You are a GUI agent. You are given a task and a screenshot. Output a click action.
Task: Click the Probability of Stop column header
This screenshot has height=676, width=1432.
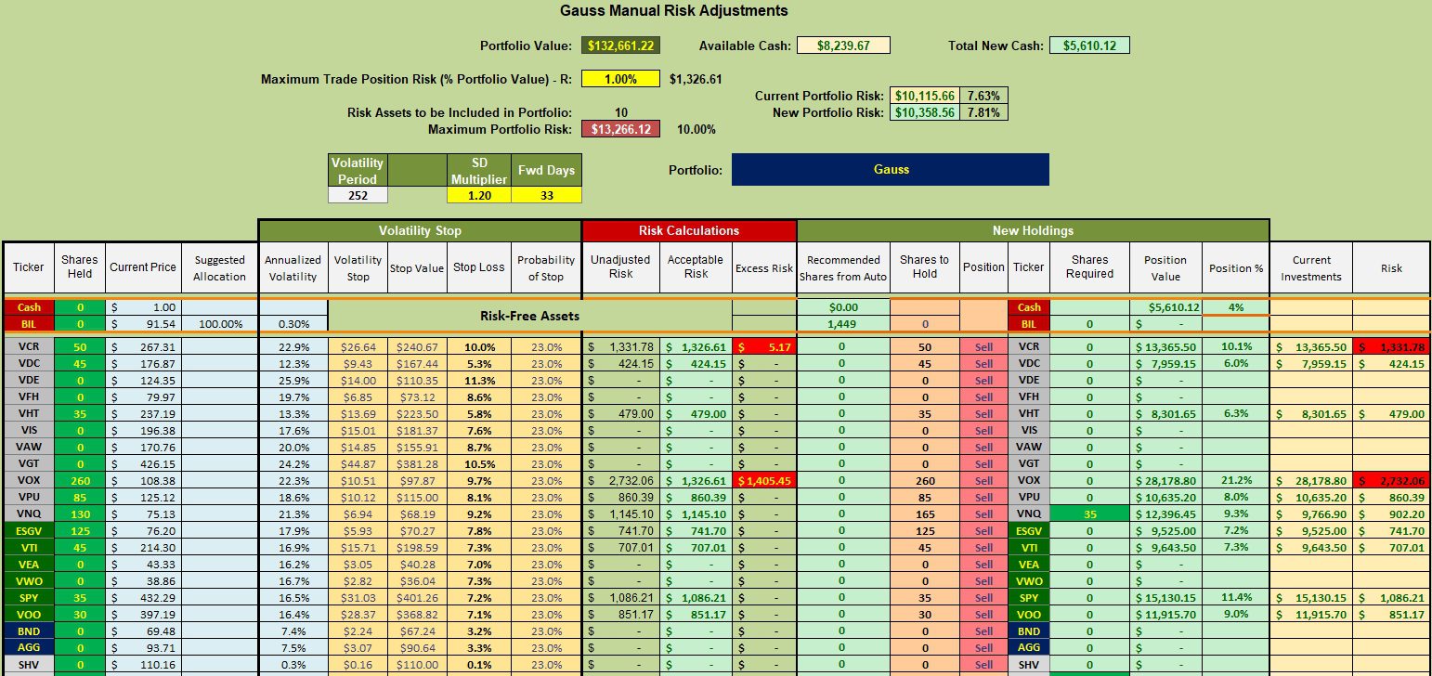[546, 267]
